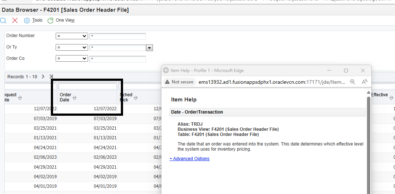Select Order Date cell 04/02/2019
Image resolution: width=395 pixels, height=194 pixels.
pyautogui.click(x=87, y=177)
